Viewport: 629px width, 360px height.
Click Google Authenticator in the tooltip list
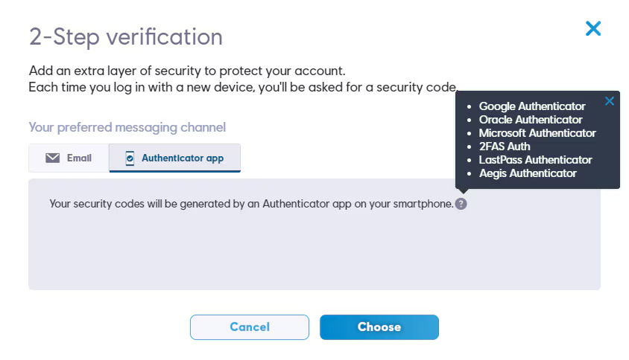pyautogui.click(x=532, y=106)
